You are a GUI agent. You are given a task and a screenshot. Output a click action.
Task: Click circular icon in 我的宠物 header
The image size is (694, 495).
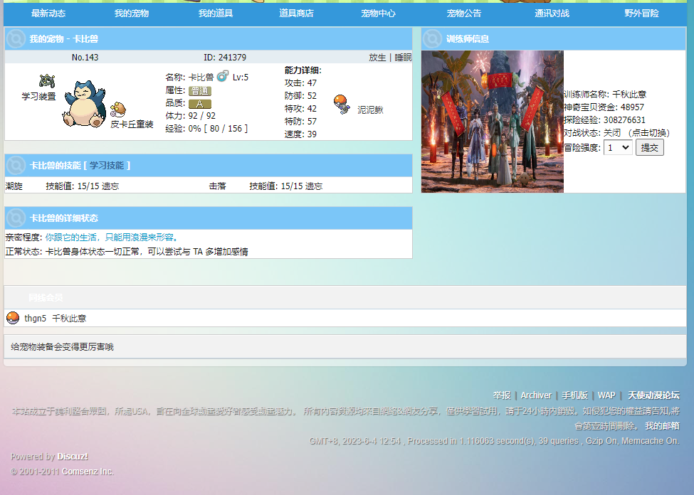(16, 38)
